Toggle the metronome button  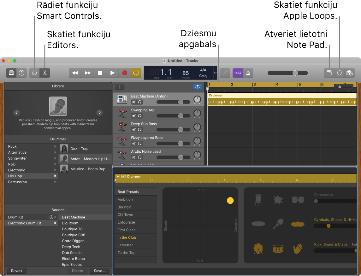[x=248, y=73]
